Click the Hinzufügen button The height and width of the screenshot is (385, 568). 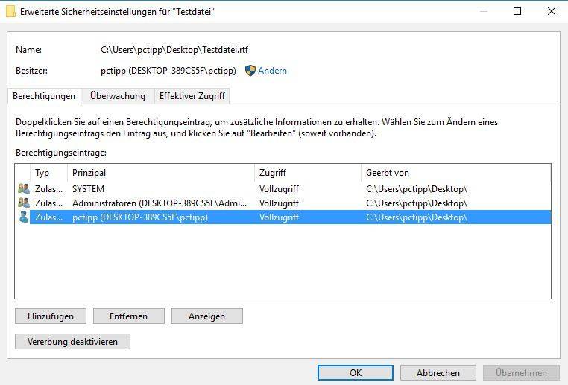pos(51,316)
